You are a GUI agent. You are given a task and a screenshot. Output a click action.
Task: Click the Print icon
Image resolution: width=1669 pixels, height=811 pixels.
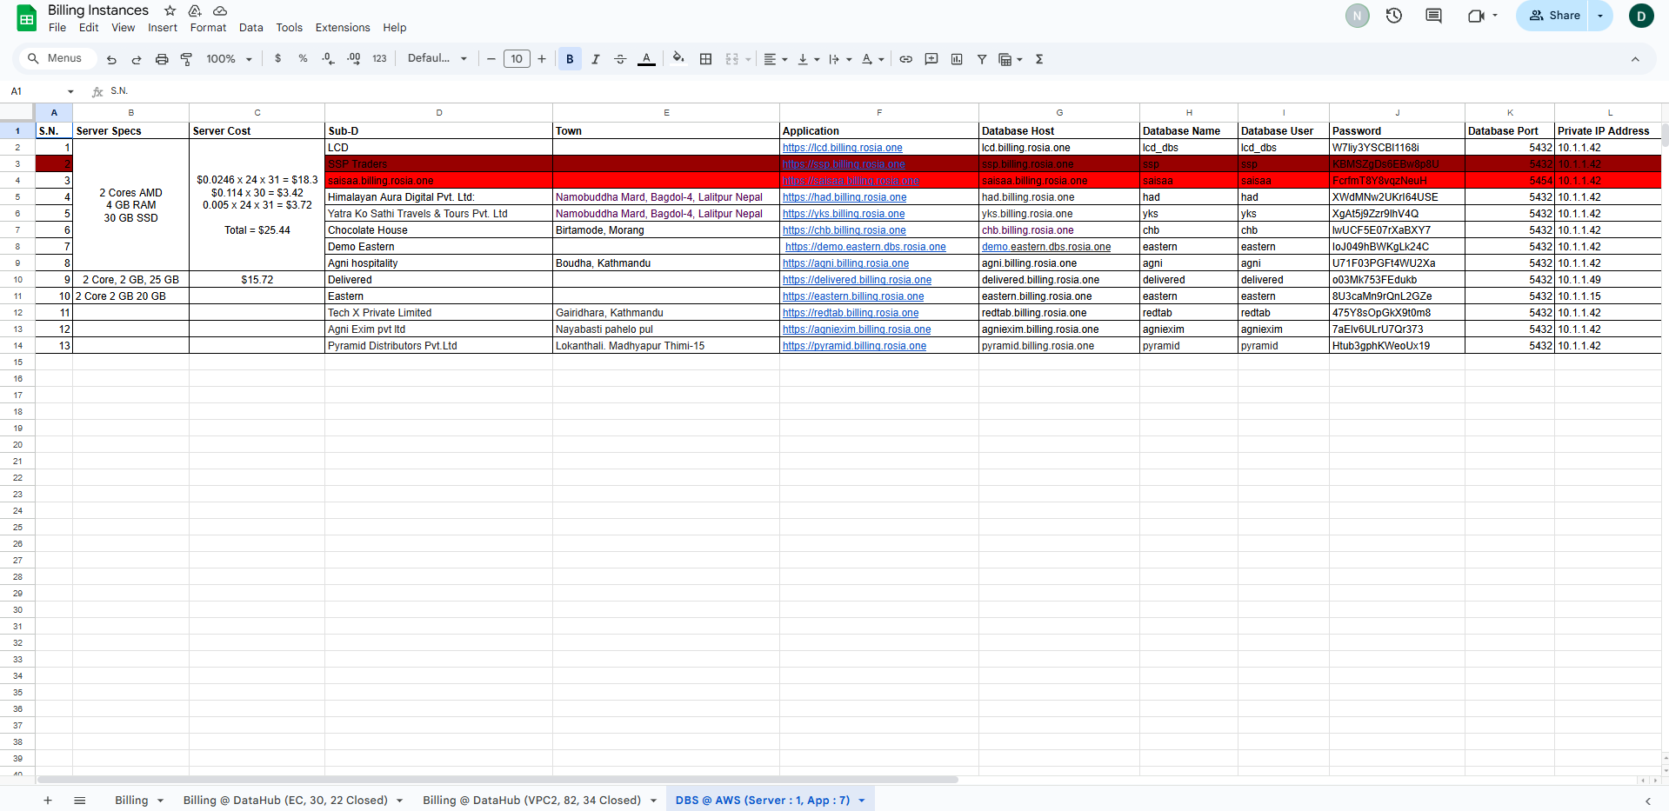(162, 59)
